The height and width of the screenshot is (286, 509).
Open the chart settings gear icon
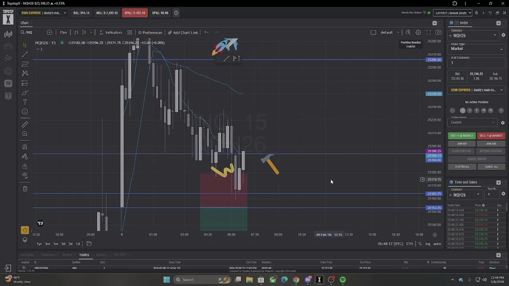(418, 33)
